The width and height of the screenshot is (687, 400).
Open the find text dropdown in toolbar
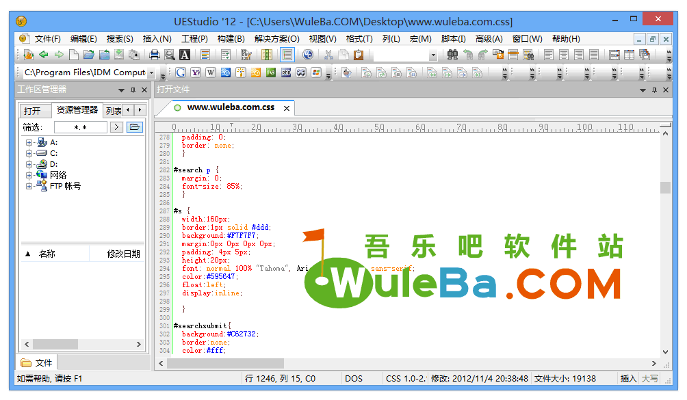click(433, 55)
